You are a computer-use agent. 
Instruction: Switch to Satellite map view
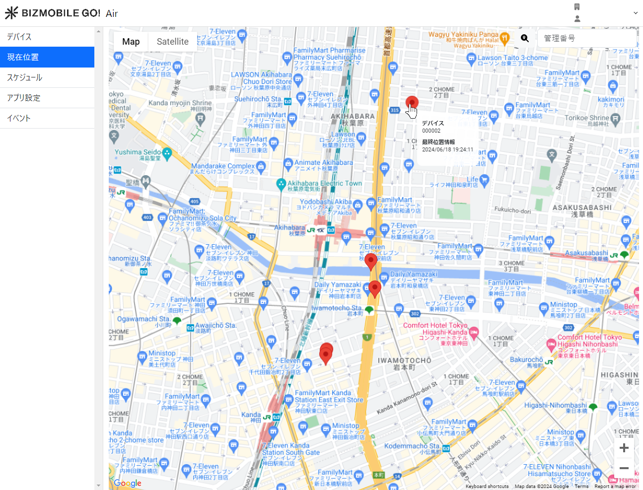[172, 42]
